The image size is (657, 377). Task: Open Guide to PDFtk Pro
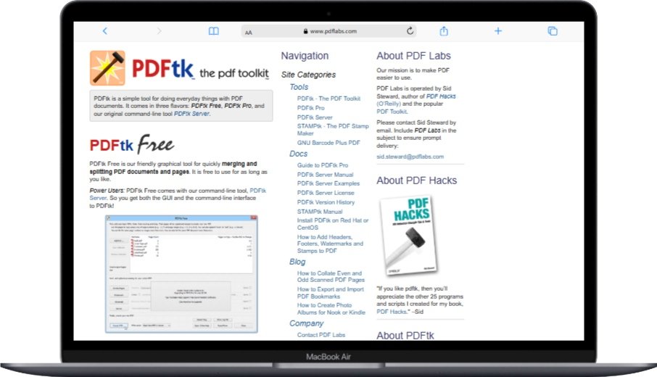pyautogui.click(x=322, y=165)
